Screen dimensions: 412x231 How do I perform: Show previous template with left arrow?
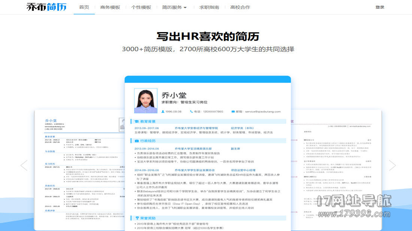point(24,165)
